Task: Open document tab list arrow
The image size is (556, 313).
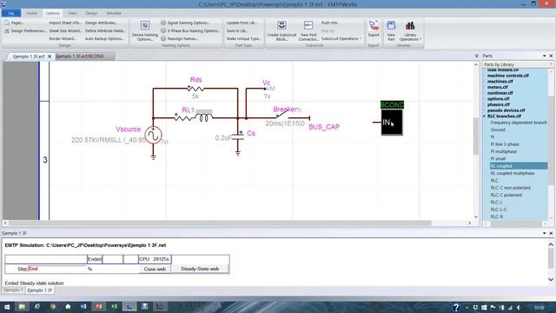Action: click(477, 56)
